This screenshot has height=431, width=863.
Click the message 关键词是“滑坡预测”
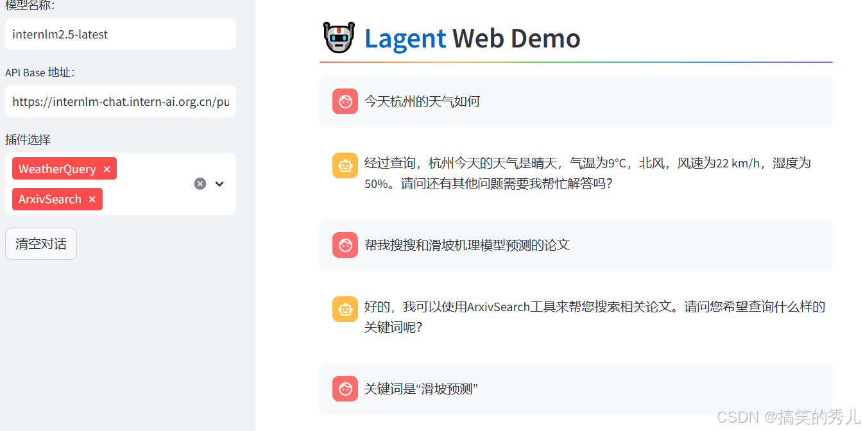[422, 389]
